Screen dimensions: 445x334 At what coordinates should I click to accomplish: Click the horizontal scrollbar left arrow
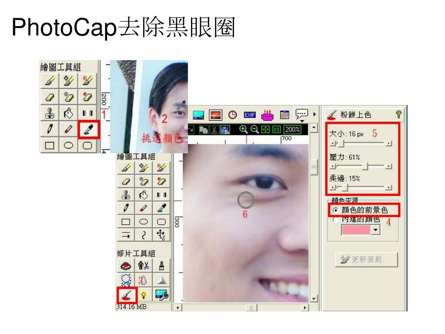pyautogui.click(x=177, y=307)
